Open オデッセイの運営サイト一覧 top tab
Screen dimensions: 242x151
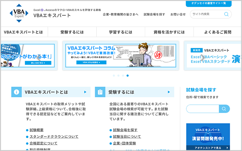(209, 3)
